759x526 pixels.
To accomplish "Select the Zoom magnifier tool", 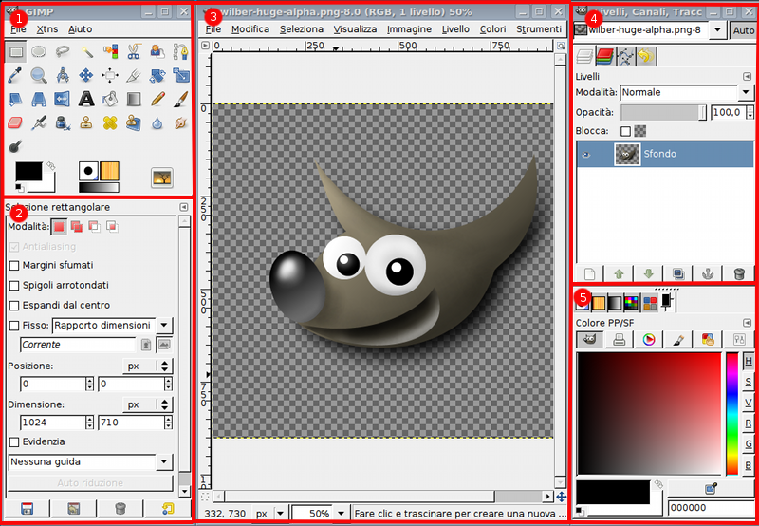I will 39,75.
